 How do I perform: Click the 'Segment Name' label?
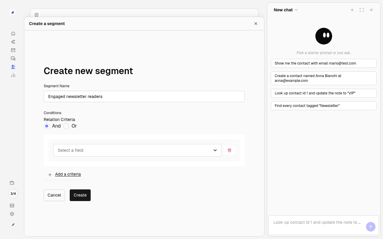tap(57, 86)
